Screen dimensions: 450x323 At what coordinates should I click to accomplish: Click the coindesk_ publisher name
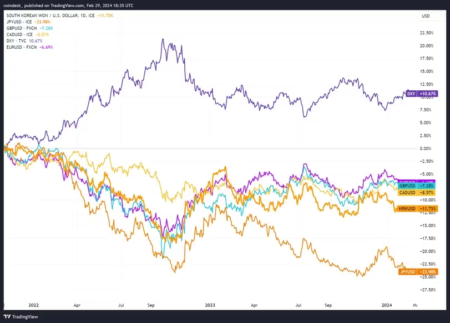pos(17,5)
